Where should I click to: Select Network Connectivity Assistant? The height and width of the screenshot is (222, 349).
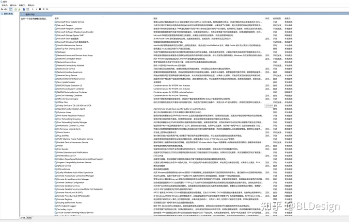click(71, 66)
